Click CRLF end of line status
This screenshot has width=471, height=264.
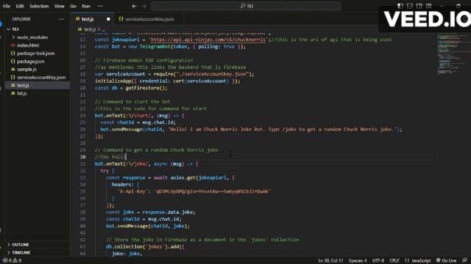394,261
